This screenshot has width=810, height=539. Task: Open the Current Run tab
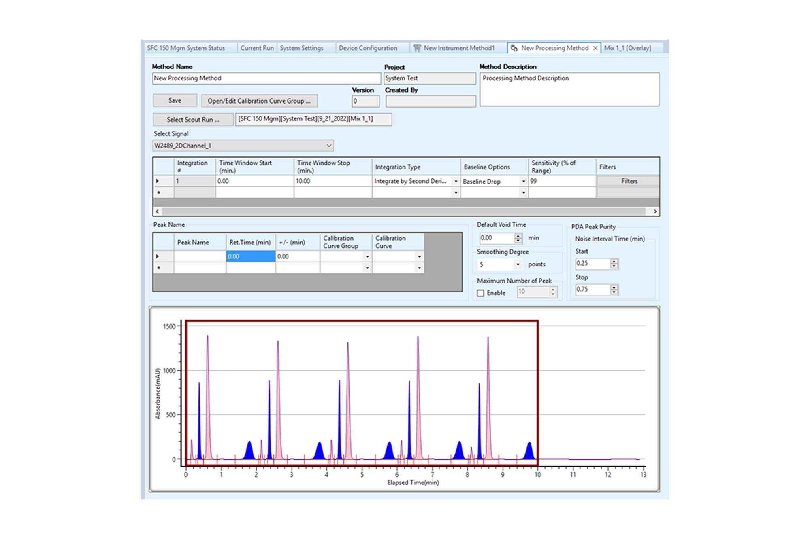pos(257,48)
